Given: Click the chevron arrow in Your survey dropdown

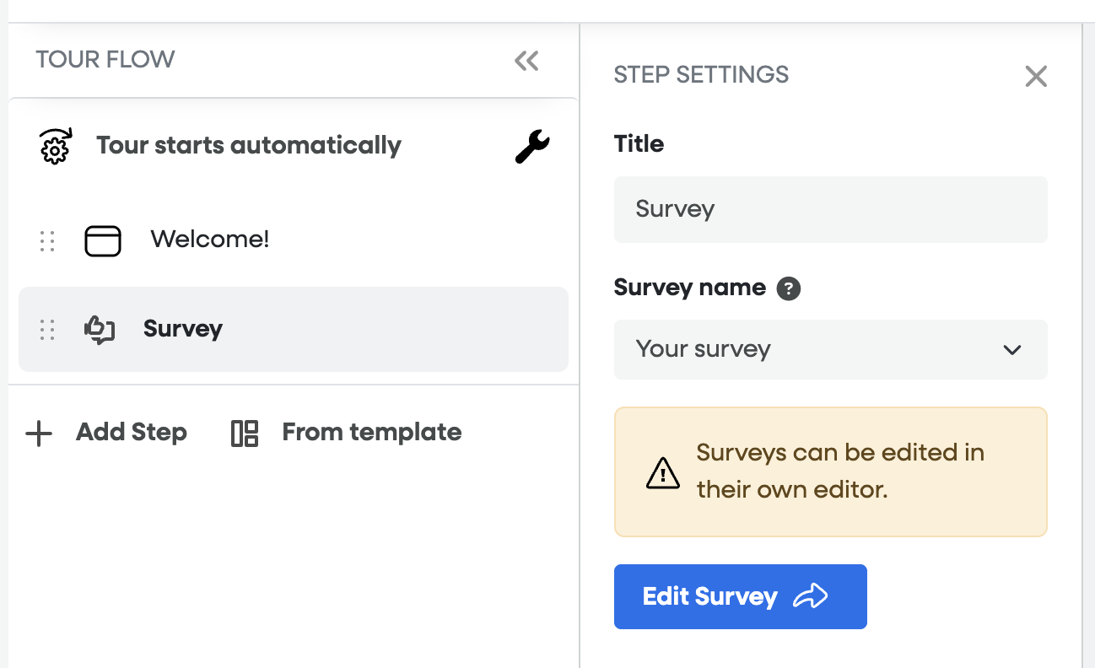Looking at the screenshot, I should pyautogui.click(x=1012, y=350).
